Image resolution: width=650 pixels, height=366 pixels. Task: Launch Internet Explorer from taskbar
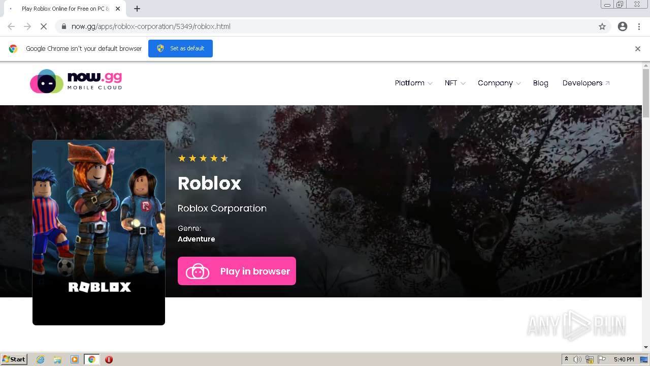pos(41,359)
